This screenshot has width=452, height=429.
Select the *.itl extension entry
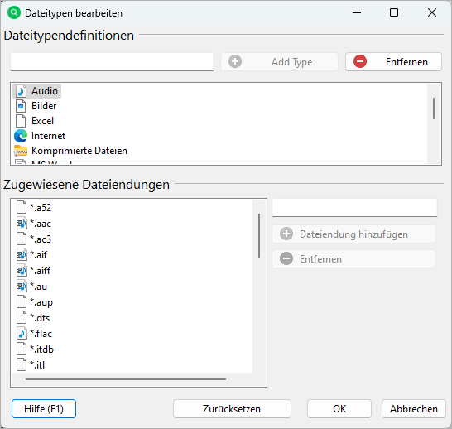pyautogui.click(x=37, y=365)
